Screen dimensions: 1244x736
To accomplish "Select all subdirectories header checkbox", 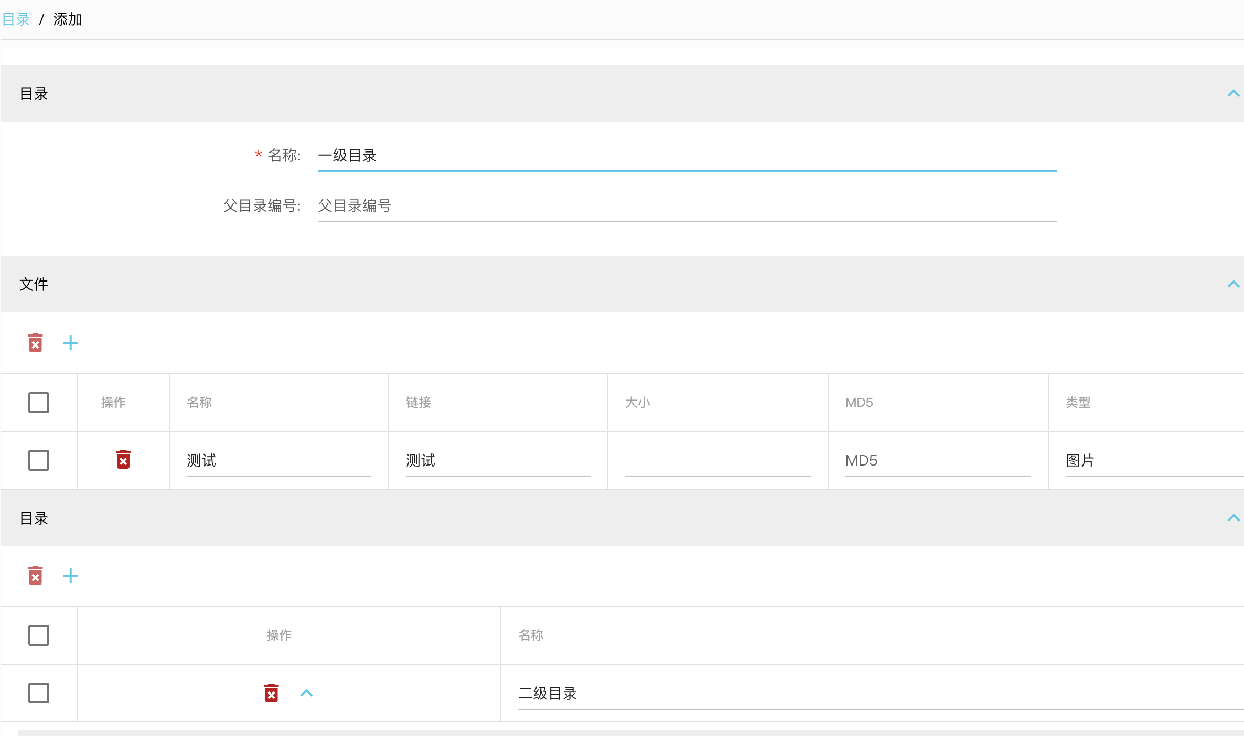I will click(x=39, y=635).
